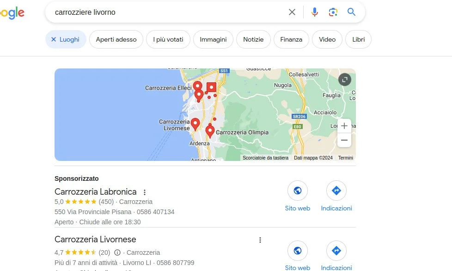Switch to the Immagini tab
This screenshot has width=452, height=271.
click(213, 39)
